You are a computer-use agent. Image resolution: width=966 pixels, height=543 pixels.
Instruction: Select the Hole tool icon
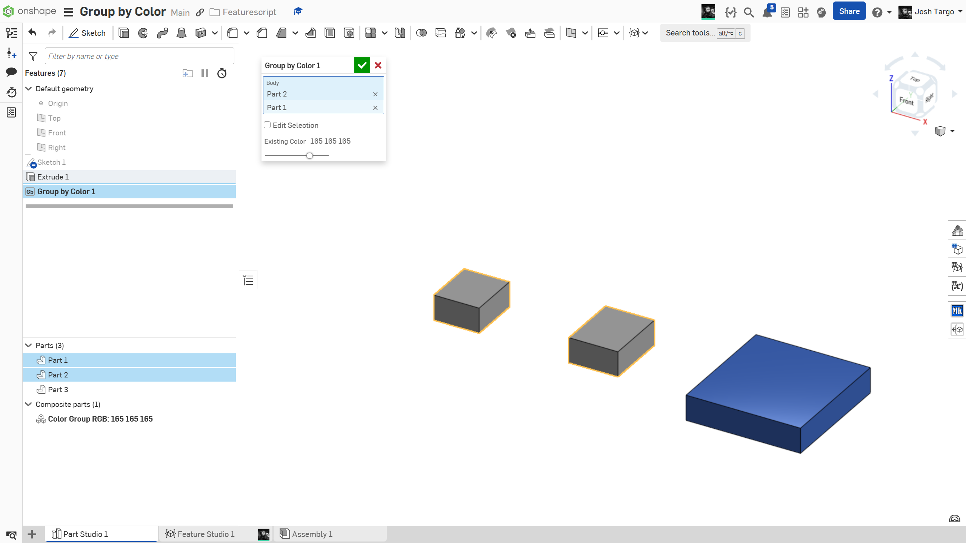[x=349, y=33]
